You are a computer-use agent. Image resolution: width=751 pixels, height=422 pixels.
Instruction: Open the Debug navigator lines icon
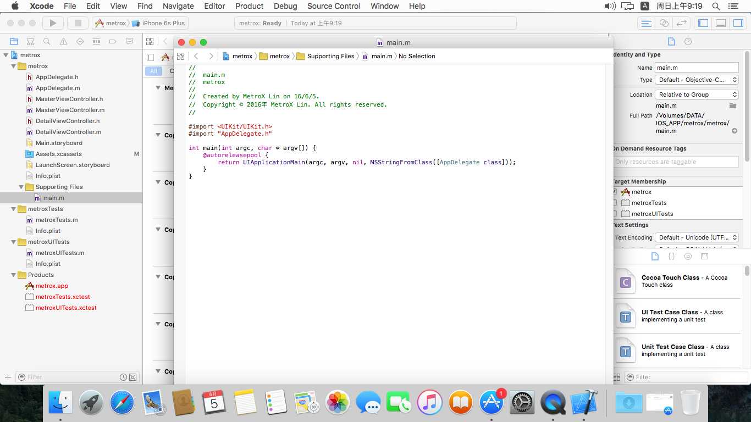(97, 42)
